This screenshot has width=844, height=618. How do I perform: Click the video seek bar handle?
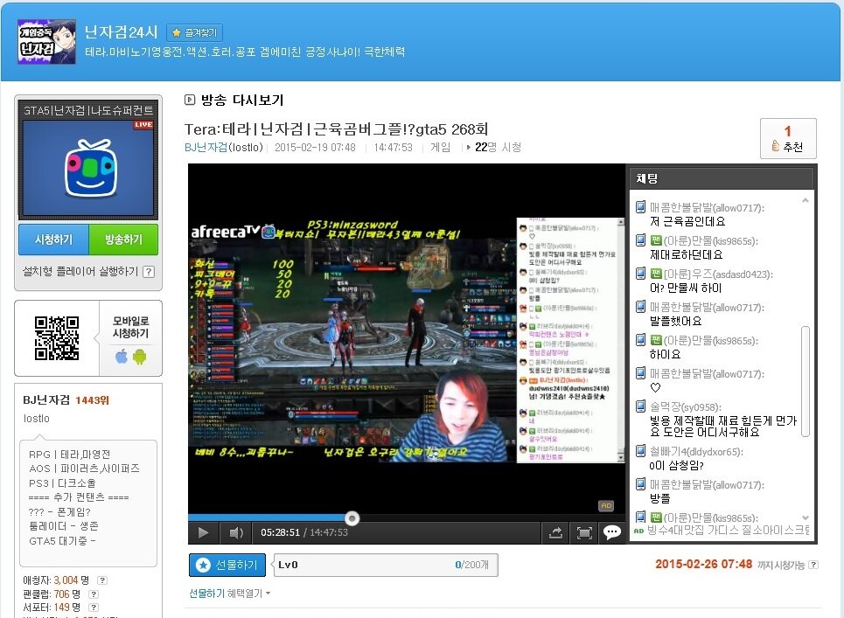pyautogui.click(x=352, y=517)
